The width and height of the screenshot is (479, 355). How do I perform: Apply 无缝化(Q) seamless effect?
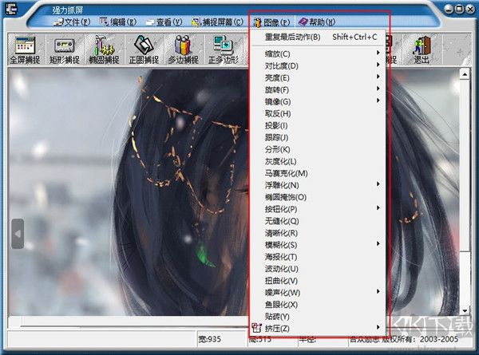[x=318, y=221]
